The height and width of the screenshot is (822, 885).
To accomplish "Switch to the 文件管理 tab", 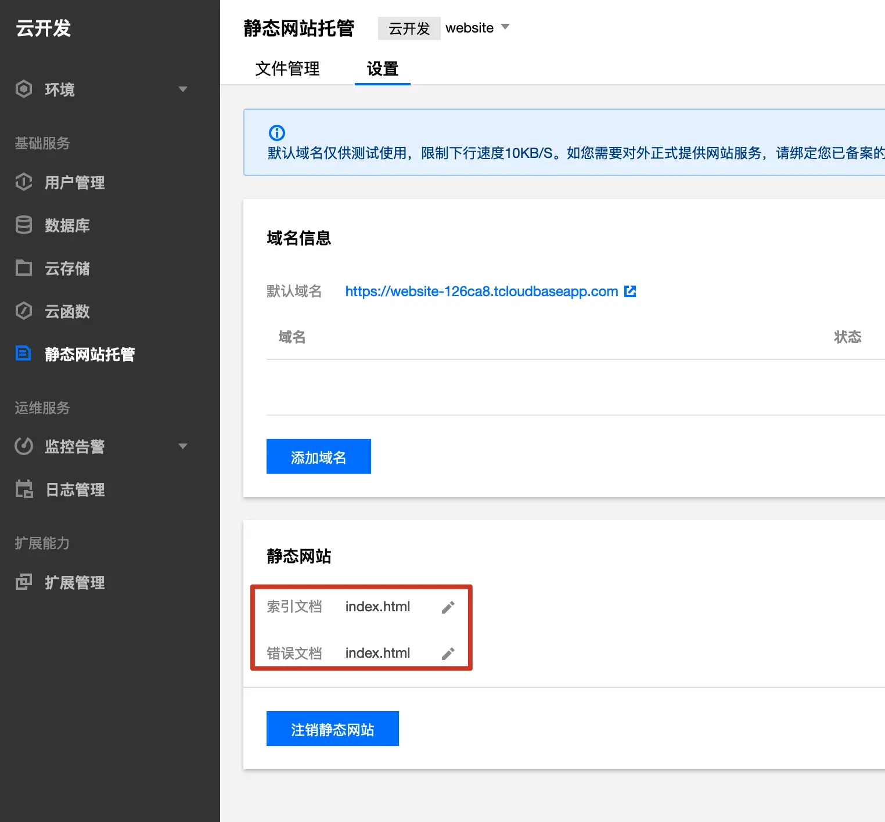I will click(287, 68).
